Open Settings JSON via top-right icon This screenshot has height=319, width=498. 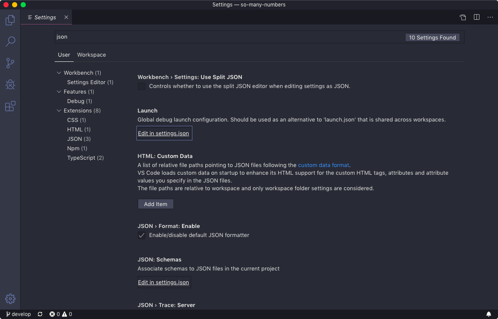(462, 17)
